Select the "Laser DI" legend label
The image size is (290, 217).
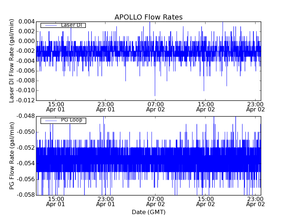pos(71,25)
